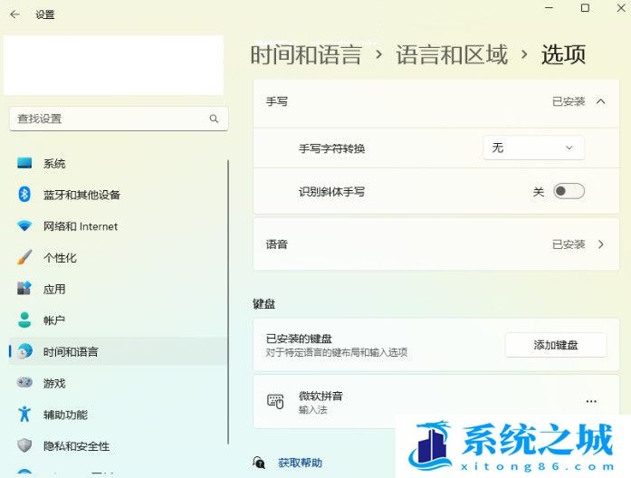Select 网络和 Internet Wi-Fi icon
This screenshot has width=631, height=478.
click(x=24, y=226)
